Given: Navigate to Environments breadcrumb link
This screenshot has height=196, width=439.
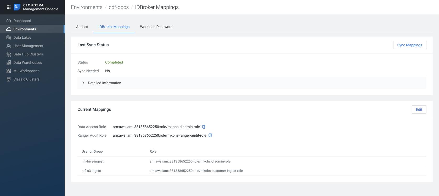Looking at the screenshot, I should pos(87,7).
